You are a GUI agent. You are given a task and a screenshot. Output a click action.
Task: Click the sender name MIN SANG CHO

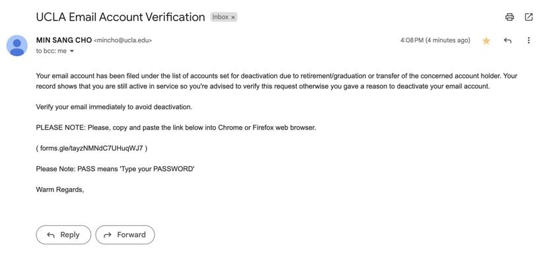pyautogui.click(x=64, y=40)
